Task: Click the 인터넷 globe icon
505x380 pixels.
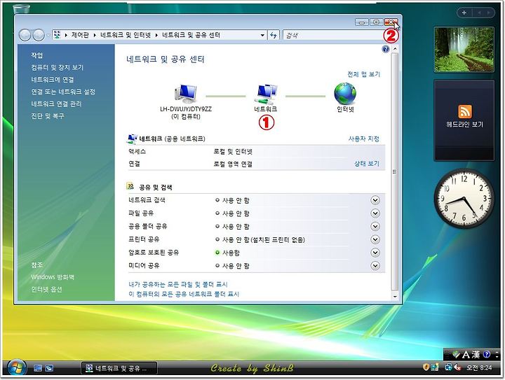Action: click(345, 94)
